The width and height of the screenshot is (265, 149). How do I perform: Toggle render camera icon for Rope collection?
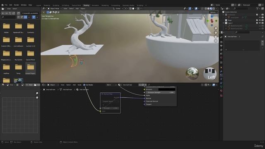tap(263, 20)
